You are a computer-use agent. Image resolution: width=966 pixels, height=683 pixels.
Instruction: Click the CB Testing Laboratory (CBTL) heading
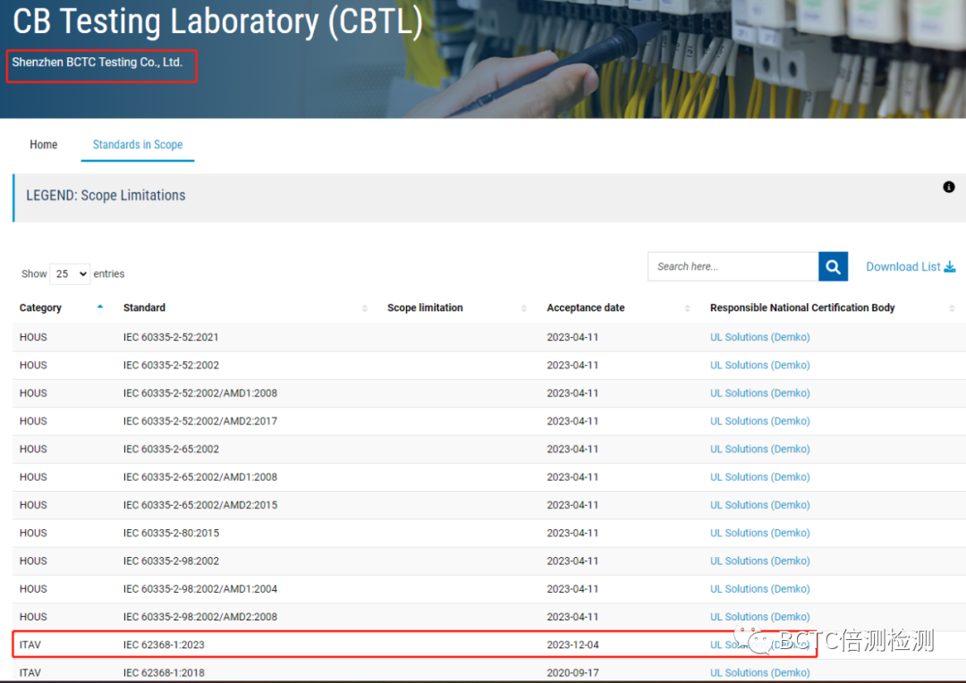[217, 22]
